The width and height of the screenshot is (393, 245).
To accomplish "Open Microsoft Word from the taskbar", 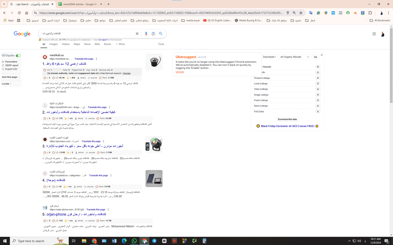I will click(x=114, y=241).
